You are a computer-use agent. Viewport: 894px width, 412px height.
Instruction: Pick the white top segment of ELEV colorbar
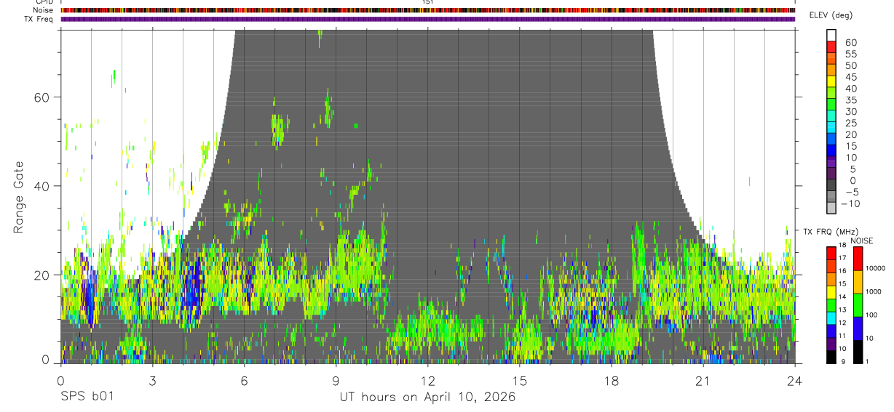coord(831,35)
